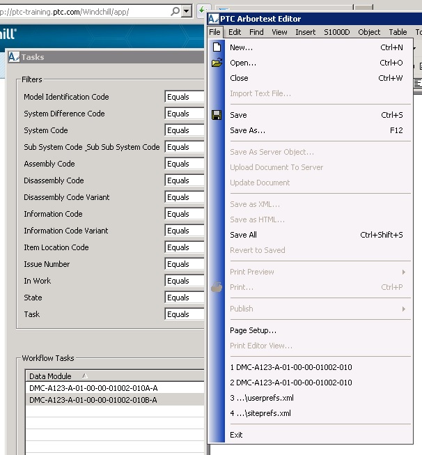This screenshot has height=455, width=422.
Task: Open the Edit menu in menu bar
Action: coord(235,32)
